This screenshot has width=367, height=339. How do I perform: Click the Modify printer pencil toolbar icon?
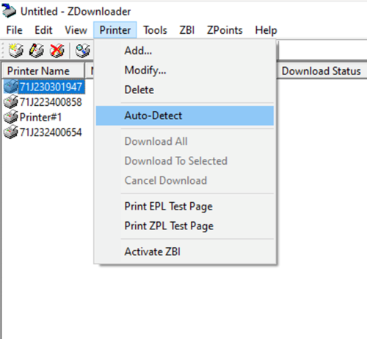pyautogui.click(x=37, y=51)
